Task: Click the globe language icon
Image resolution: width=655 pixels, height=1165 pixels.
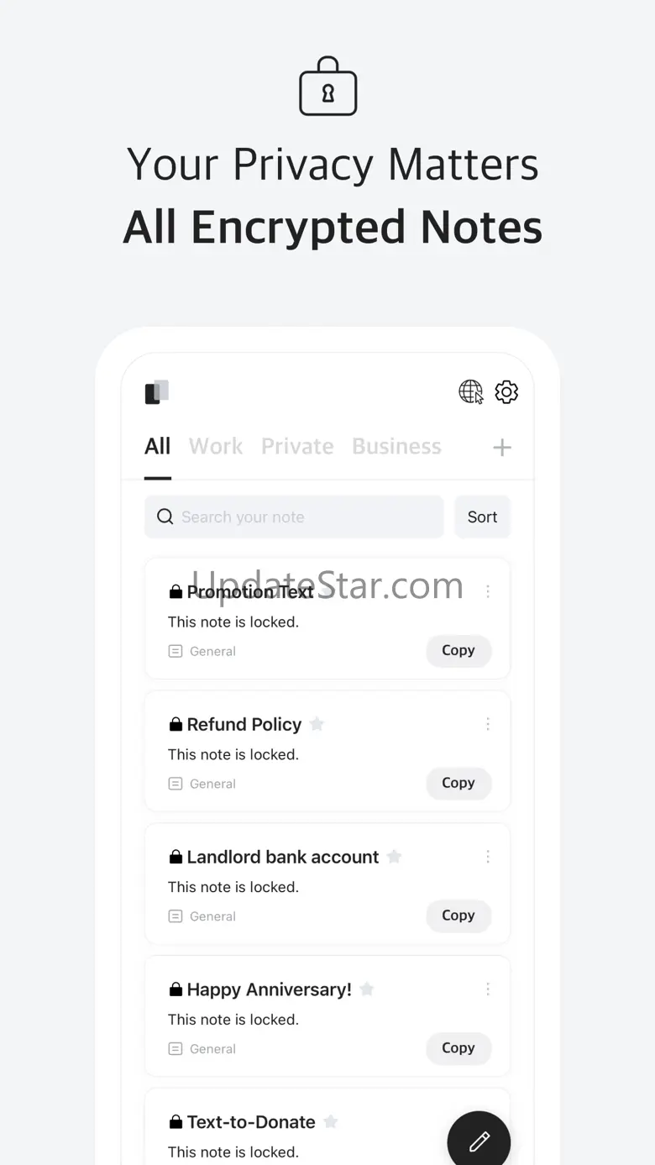Action: tap(471, 391)
